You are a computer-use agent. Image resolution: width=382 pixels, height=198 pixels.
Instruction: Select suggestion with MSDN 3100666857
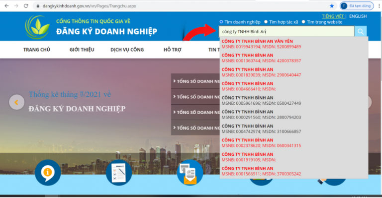click(x=293, y=129)
